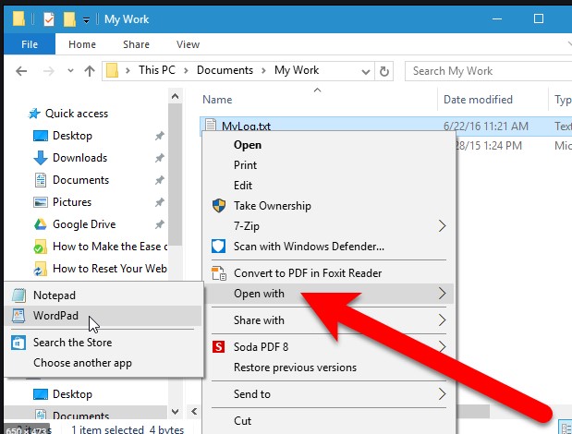Click the Soda PDF 8 icon
This screenshot has width=572, height=434.
218,346
